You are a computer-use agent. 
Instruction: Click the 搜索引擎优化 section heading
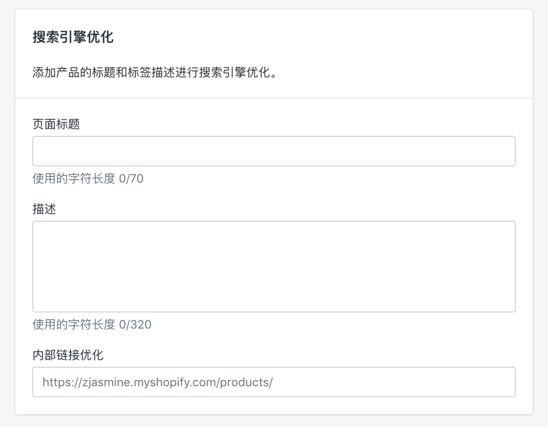(x=73, y=37)
